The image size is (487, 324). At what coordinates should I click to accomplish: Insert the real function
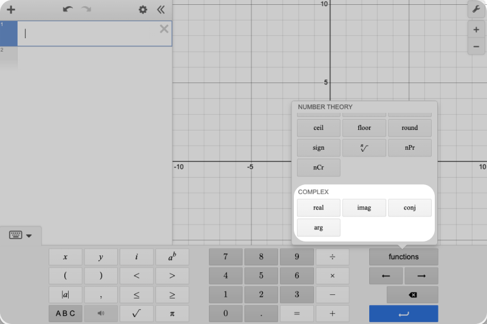tap(318, 208)
